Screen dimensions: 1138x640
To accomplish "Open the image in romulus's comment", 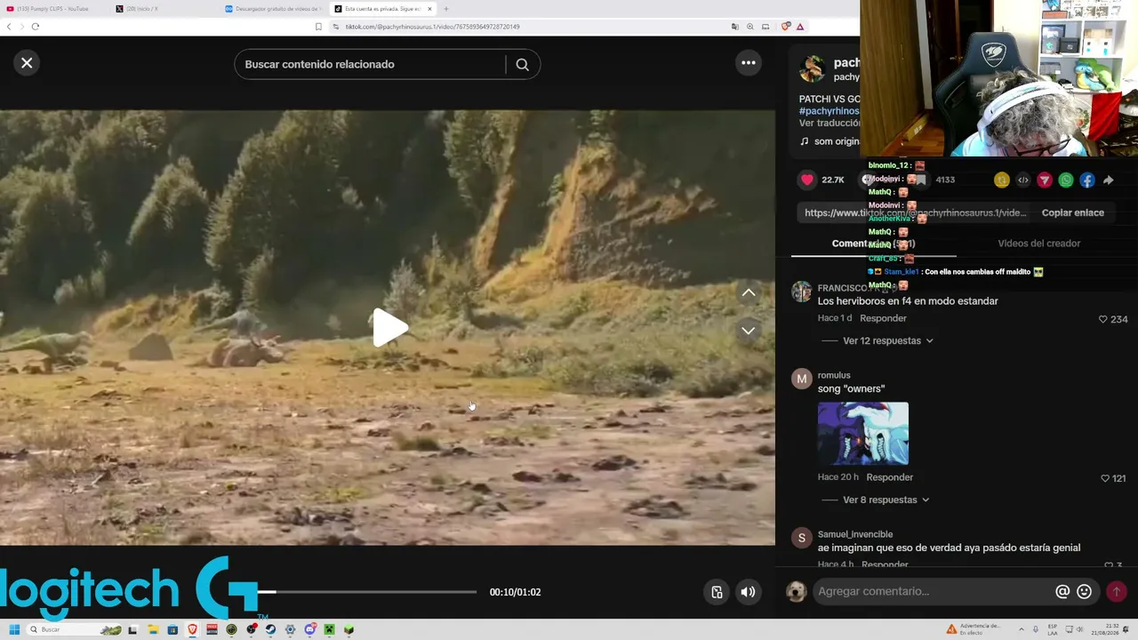I will tap(863, 433).
